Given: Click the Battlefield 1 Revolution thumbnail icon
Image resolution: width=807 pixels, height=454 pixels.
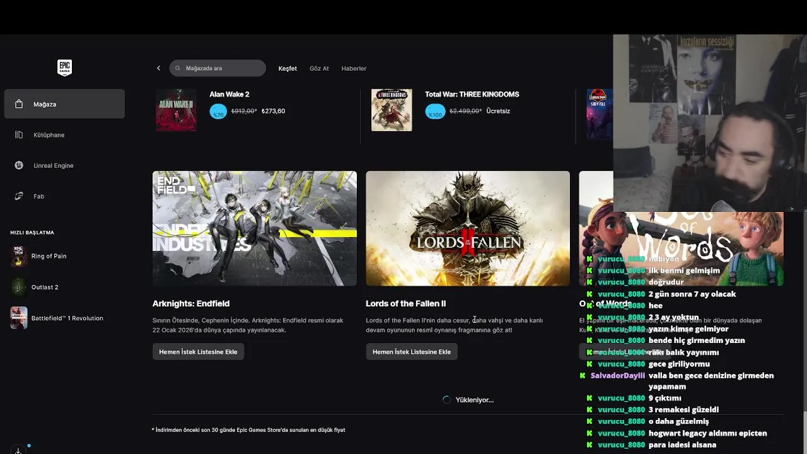Looking at the screenshot, I should tap(19, 318).
